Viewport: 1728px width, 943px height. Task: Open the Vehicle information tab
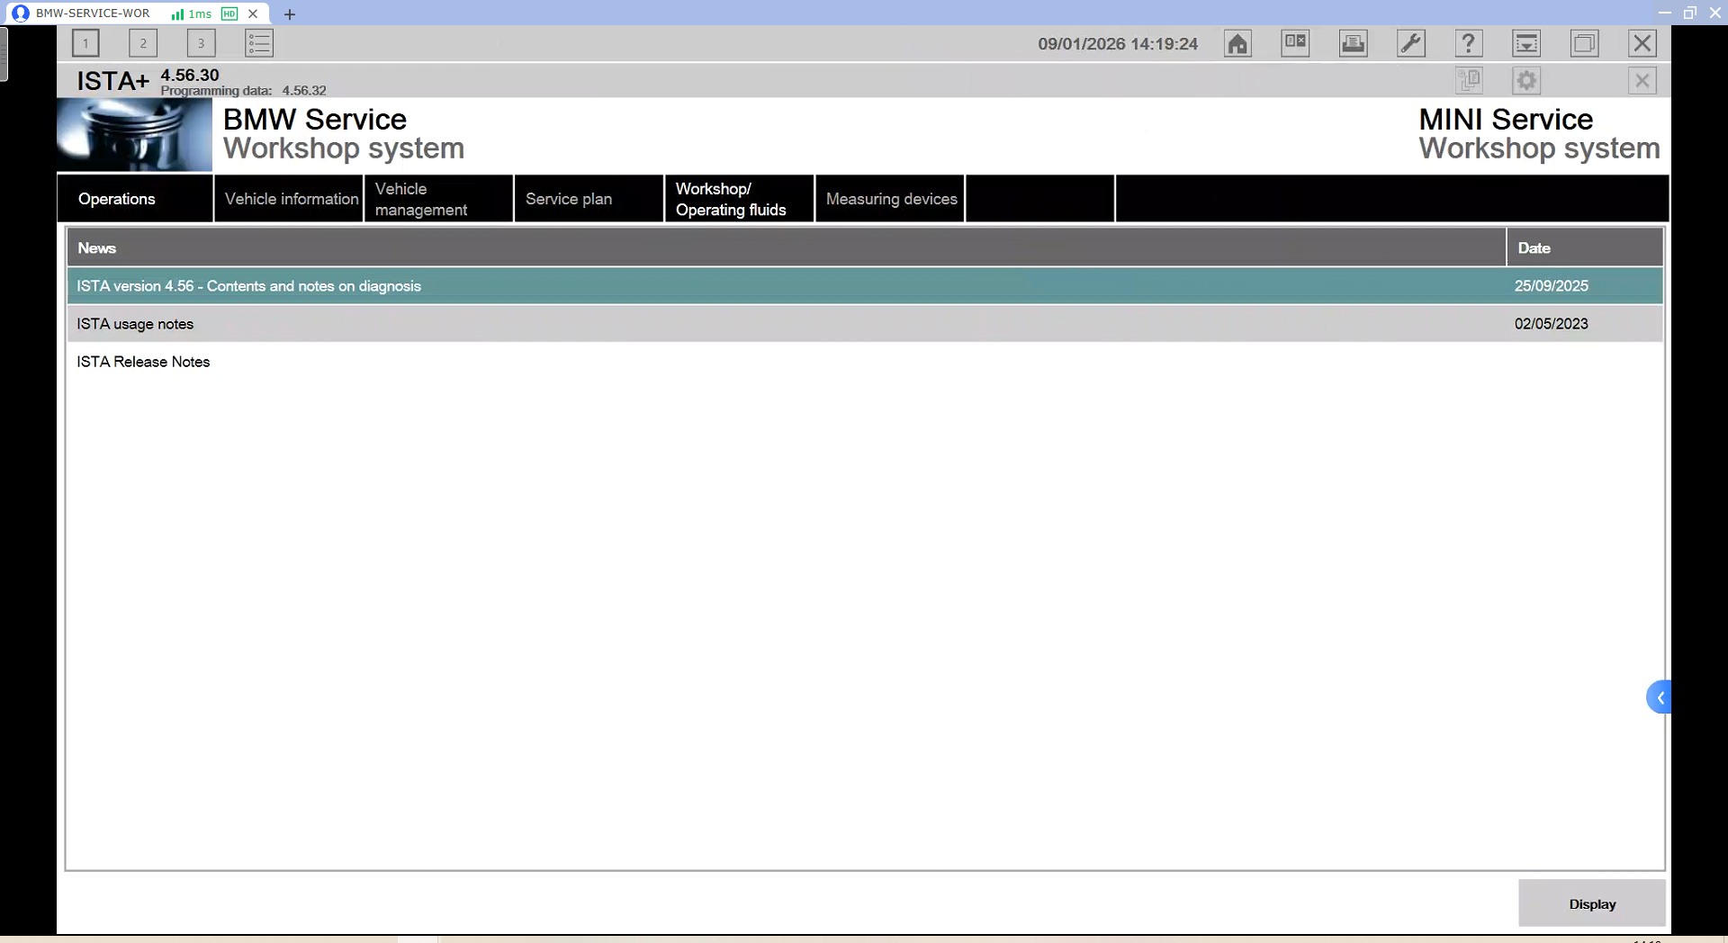click(x=290, y=199)
